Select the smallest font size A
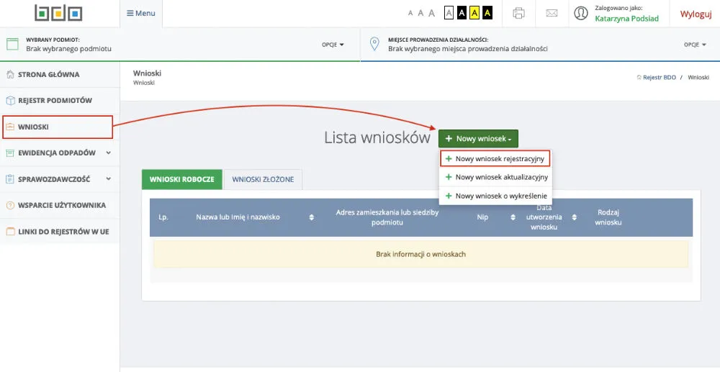Viewport: 720px width, 372px height. coord(410,13)
